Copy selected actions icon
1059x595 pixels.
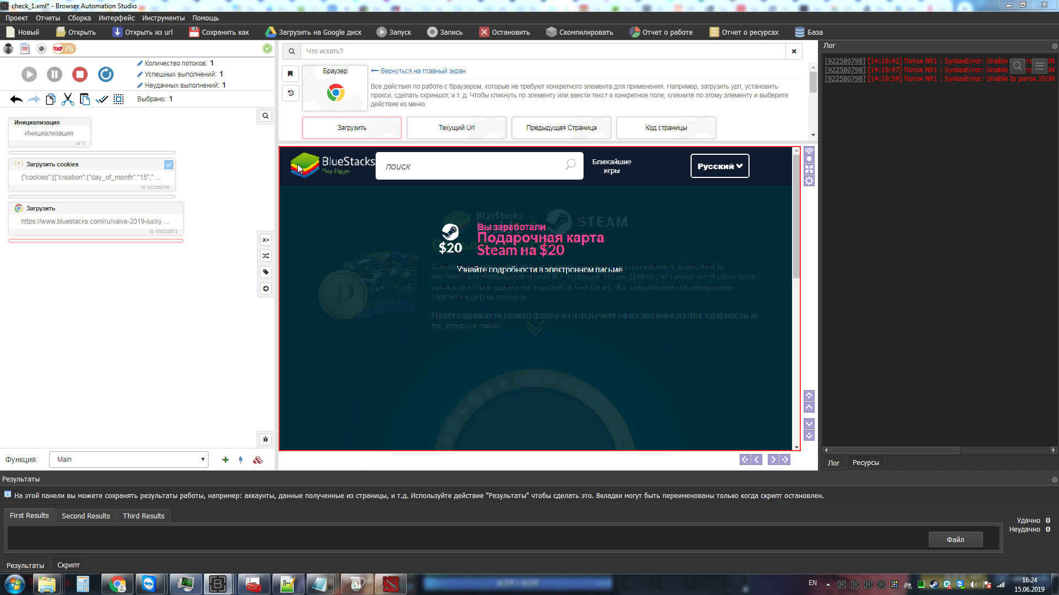pos(51,99)
